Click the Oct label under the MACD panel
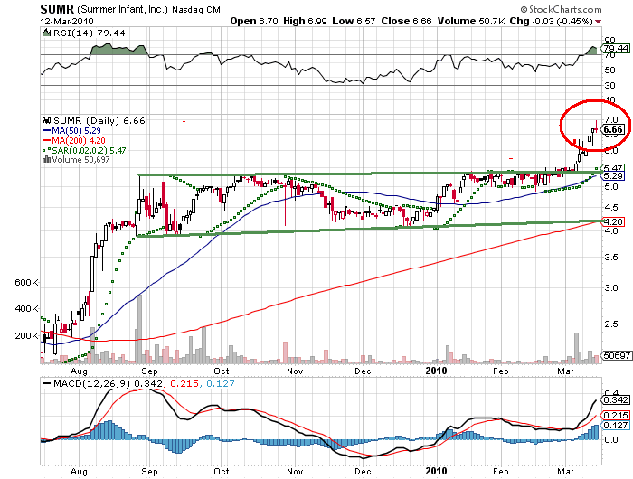 [x=222, y=472]
